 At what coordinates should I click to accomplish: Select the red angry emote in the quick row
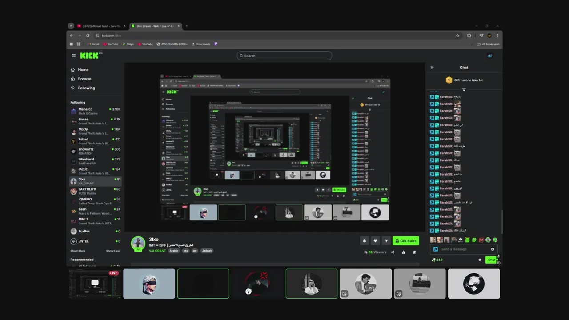pyautogui.click(x=481, y=240)
